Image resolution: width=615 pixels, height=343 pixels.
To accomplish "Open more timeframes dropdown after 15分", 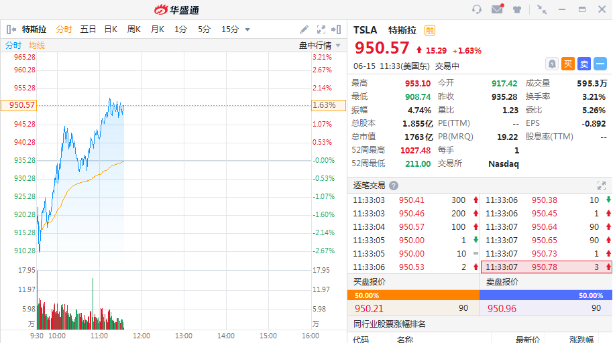I will click(x=247, y=29).
